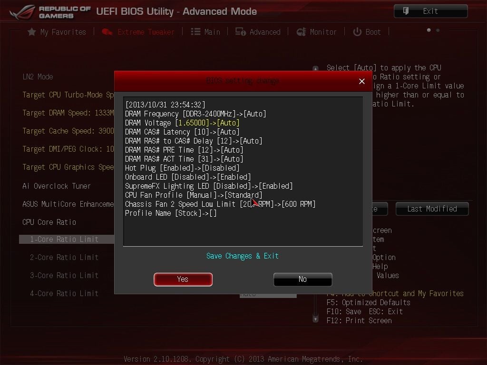Click the Profile Name change entry
The width and height of the screenshot is (487, 365).
171,213
